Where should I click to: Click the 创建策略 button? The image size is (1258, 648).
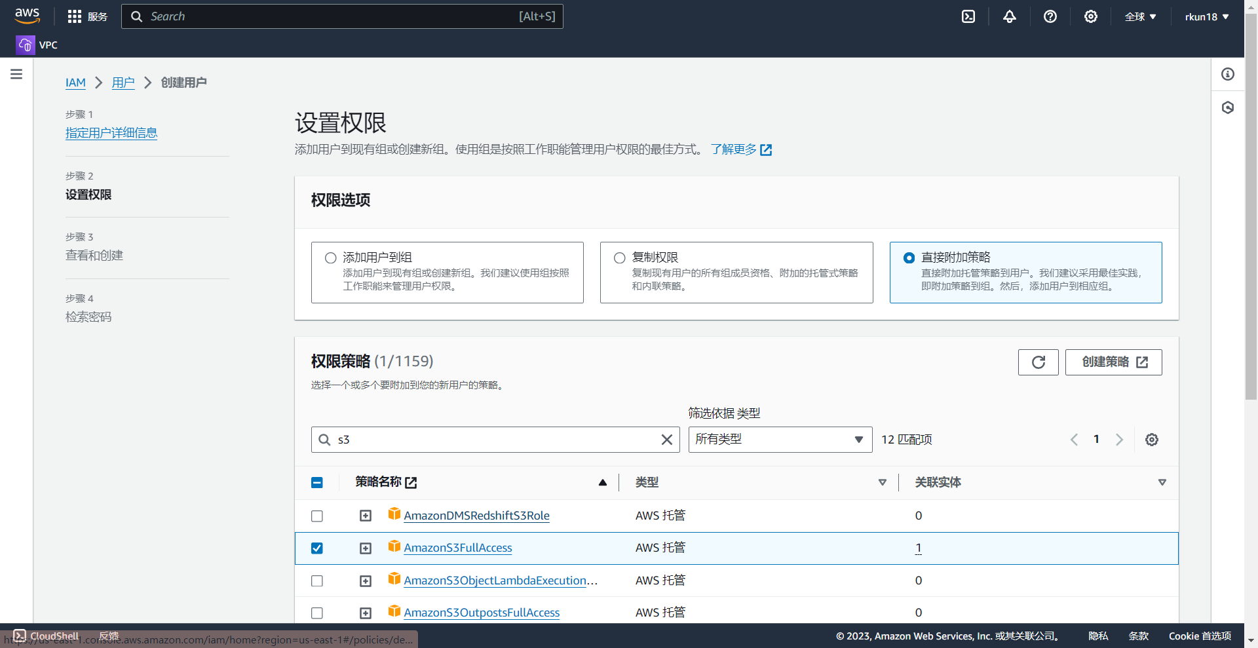click(x=1114, y=362)
